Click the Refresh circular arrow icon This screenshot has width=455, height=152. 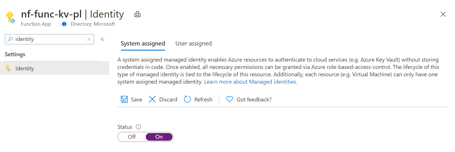(x=187, y=99)
